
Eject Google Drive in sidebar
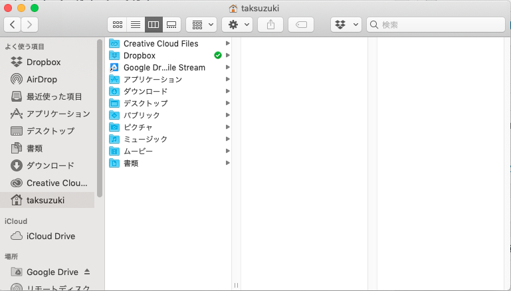coord(86,272)
